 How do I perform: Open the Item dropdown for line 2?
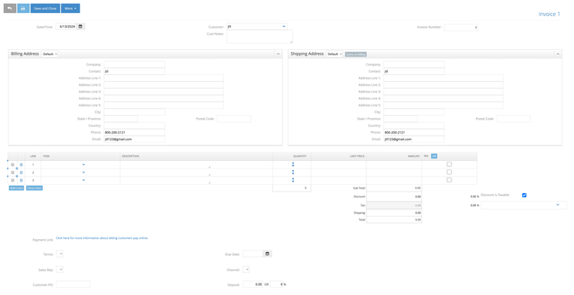[x=83, y=172]
